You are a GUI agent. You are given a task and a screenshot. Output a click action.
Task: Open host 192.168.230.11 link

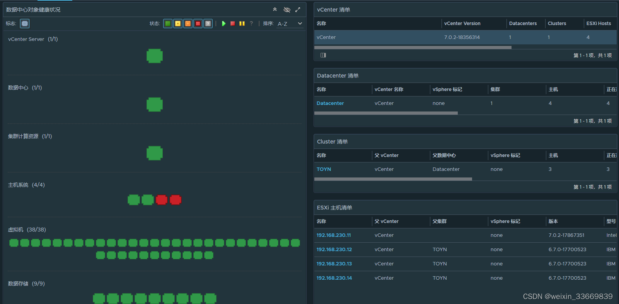[334, 235]
